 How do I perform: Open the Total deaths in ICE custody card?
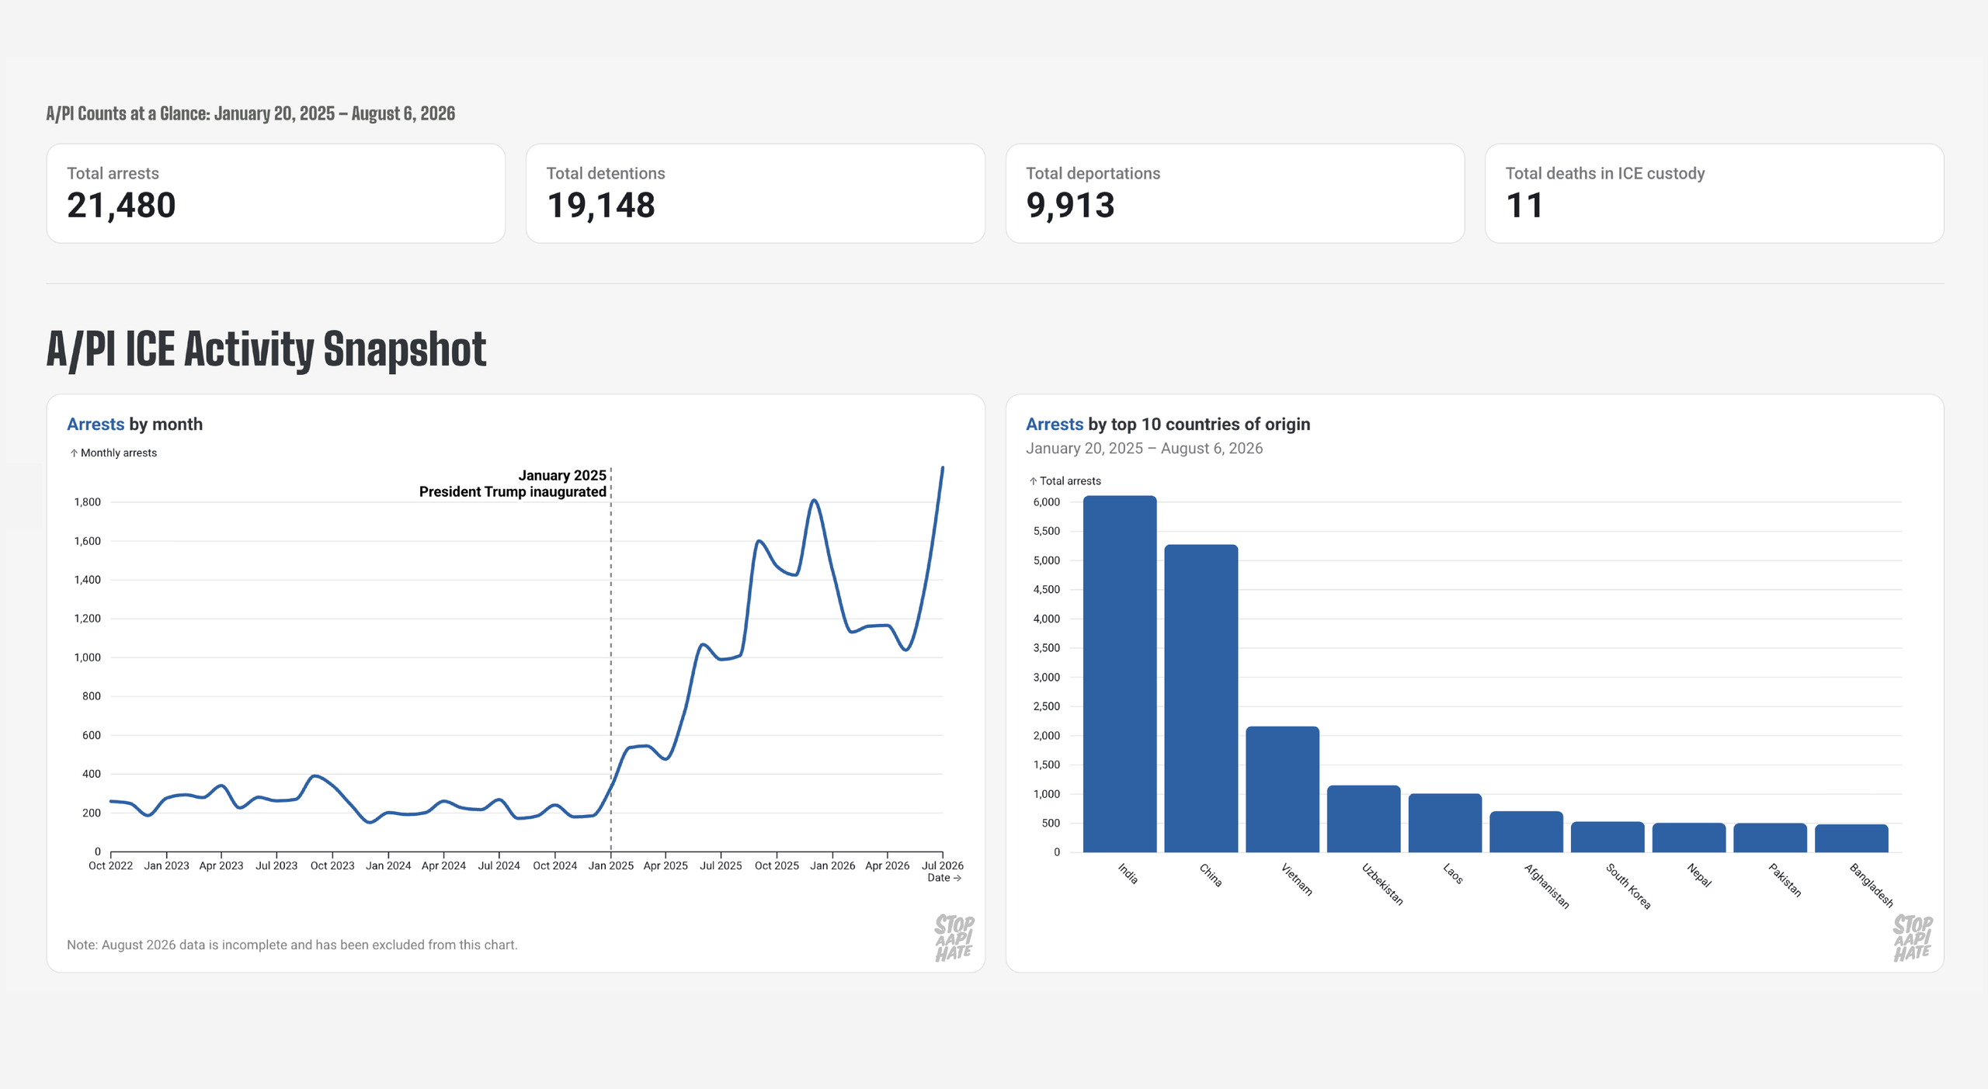tap(1715, 193)
